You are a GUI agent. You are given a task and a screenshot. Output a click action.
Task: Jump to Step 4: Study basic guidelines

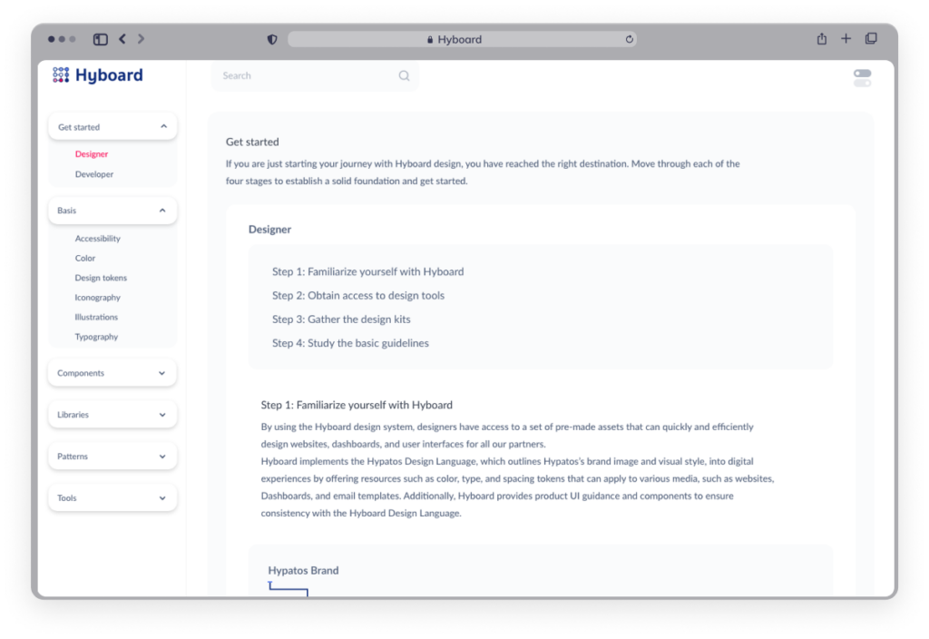point(350,343)
